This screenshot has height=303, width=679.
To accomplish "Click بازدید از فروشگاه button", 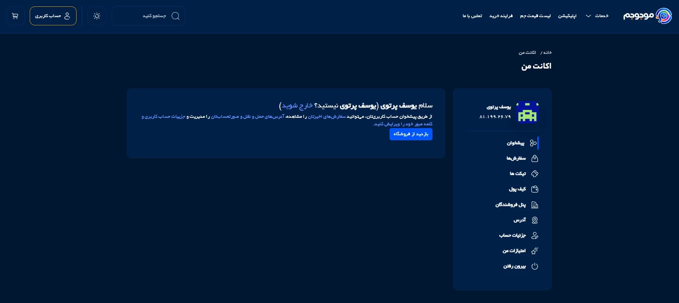I will [411, 134].
